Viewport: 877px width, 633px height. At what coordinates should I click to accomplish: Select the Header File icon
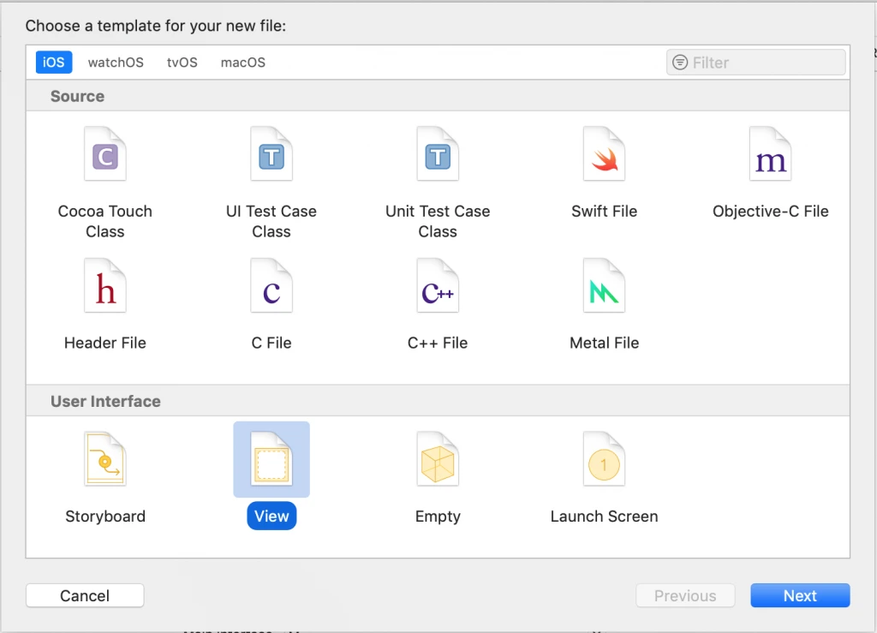(x=105, y=285)
